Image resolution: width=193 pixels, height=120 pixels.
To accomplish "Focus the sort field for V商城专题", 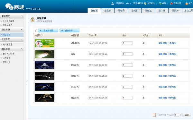I will coord(127,43).
